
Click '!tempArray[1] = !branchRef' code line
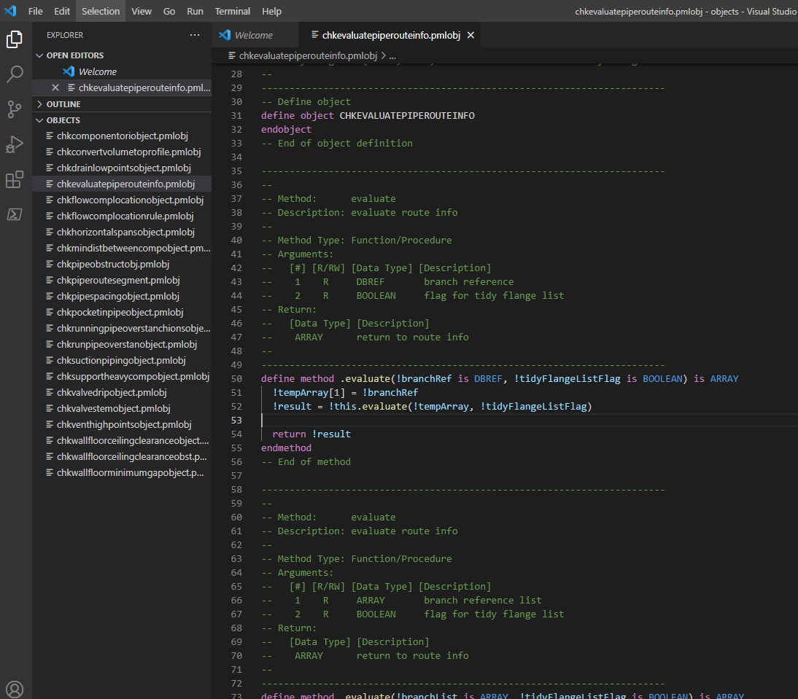pyautogui.click(x=345, y=392)
